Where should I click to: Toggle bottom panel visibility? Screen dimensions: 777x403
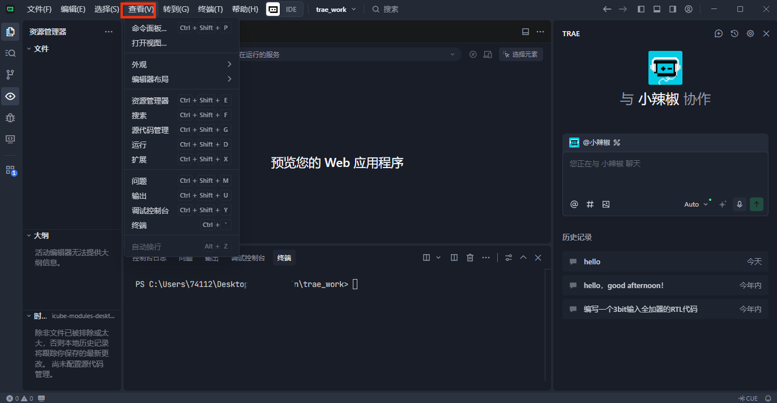[x=657, y=9]
